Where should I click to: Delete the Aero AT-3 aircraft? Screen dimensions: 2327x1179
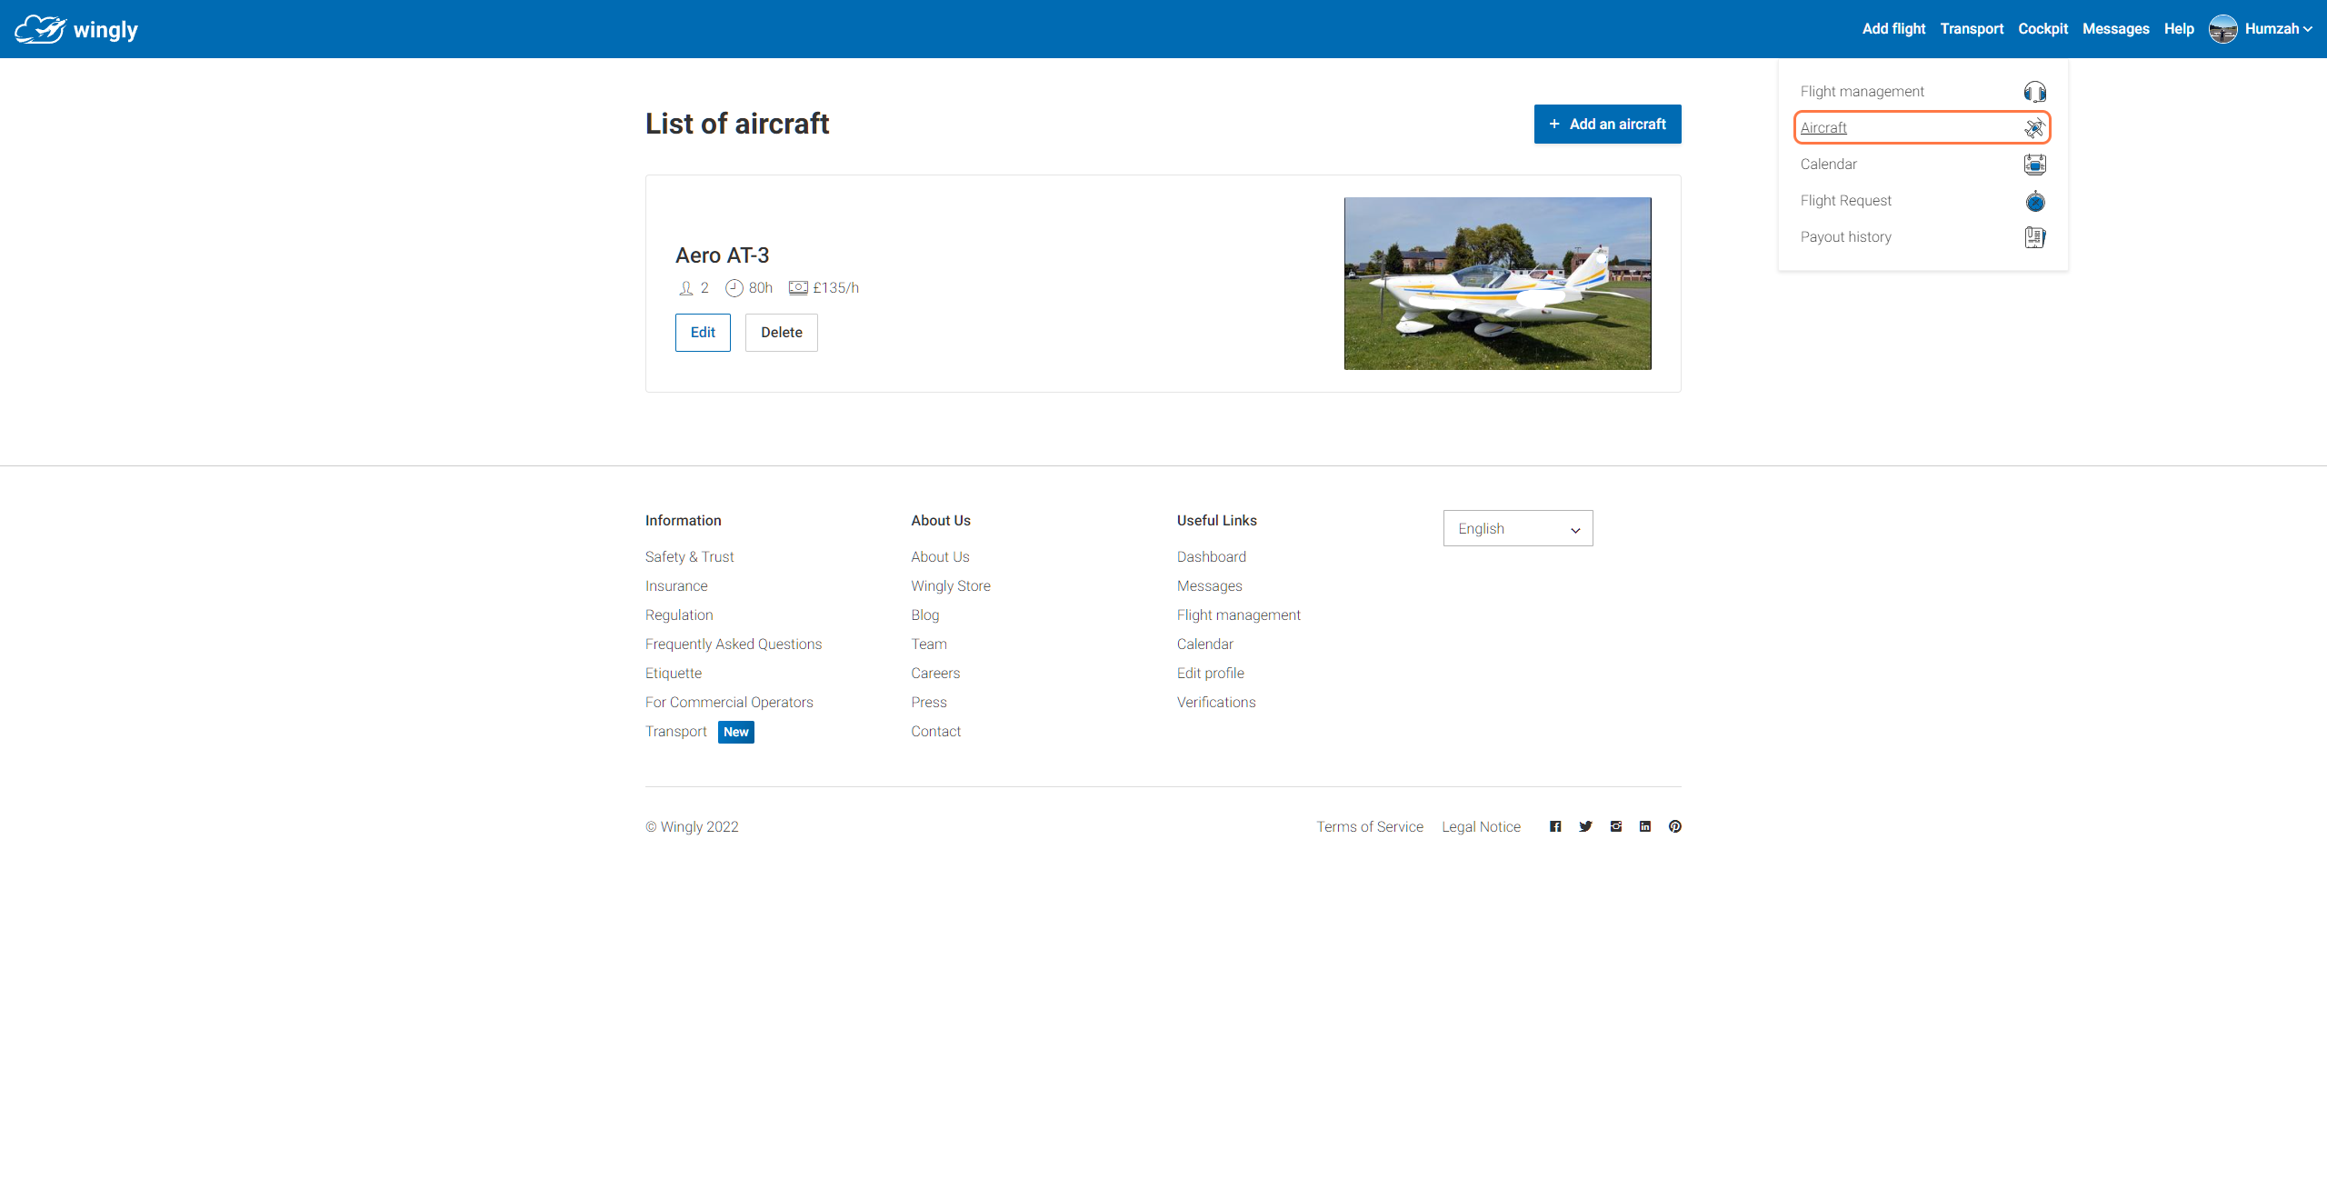tap(782, 333)
